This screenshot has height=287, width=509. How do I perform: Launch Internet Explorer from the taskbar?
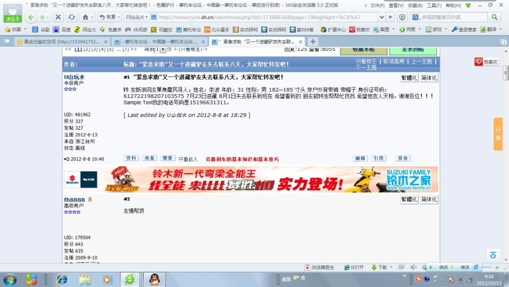[62, 279]
